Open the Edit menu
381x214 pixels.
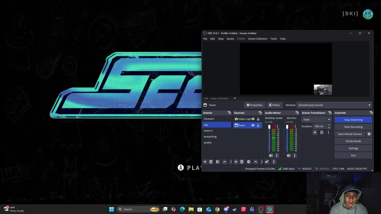pos(213,39)
